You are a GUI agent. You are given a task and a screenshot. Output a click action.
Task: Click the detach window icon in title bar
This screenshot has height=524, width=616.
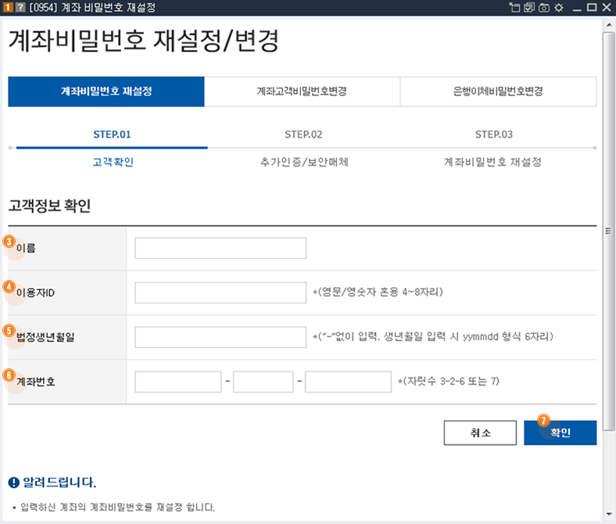tap(514, 7)
